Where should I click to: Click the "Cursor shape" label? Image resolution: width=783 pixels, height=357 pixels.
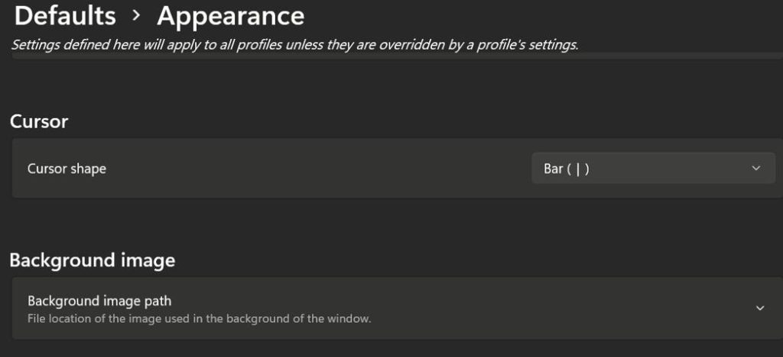[x=67, y=169]
